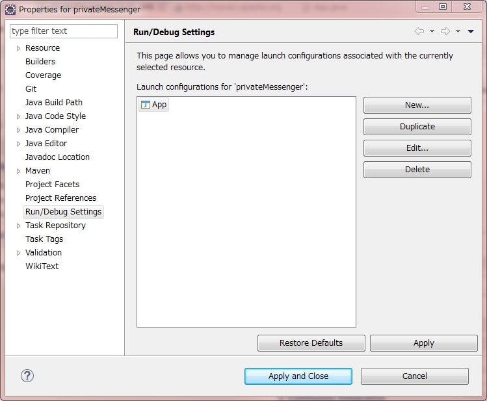Expand the Resource tree node
Image resolution: width=487 pixels, height=401 pixels.
point(18,48)
